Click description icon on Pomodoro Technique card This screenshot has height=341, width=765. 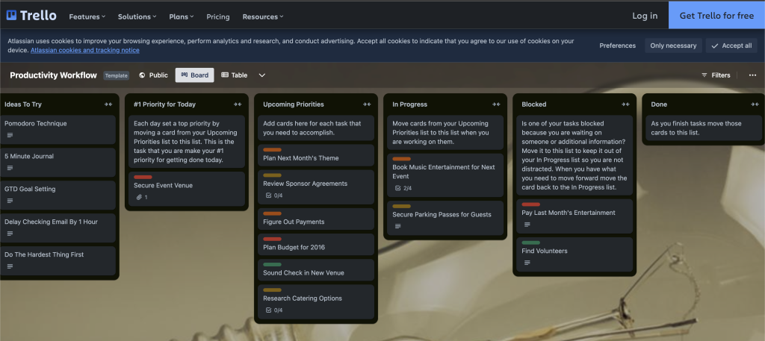pyautogui.click(x=10, y=135)
